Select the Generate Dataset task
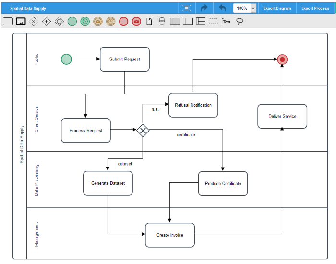This screenshot has width=336, height=264. tap(108, 183)
